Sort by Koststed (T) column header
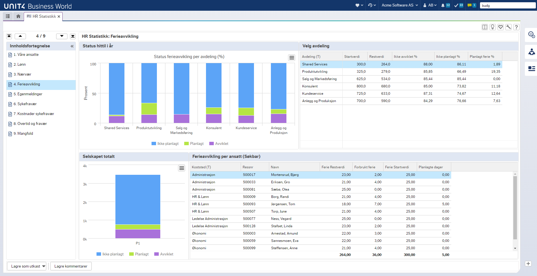This screenshot has height=276, width=537. (x=215, y=167)
